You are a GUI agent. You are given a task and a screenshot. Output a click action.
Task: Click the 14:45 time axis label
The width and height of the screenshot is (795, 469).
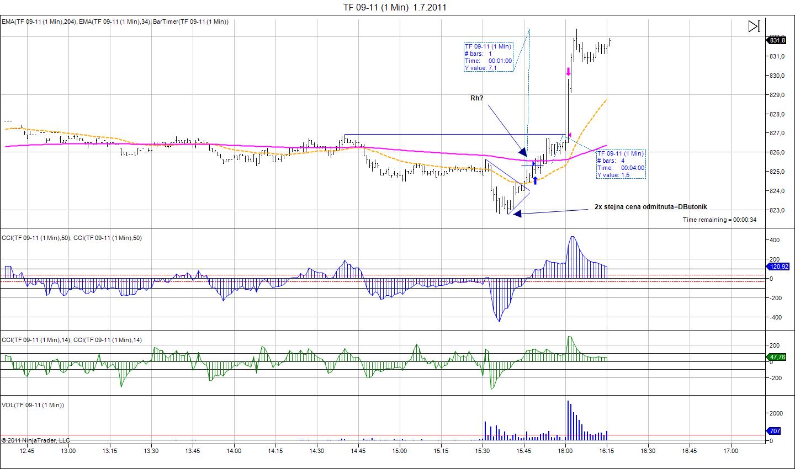pos(358,451)
